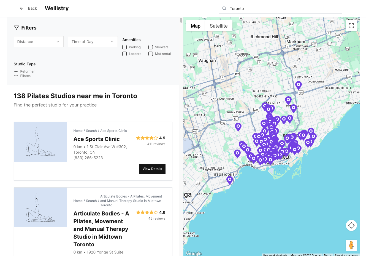Click the Vaughan label on map
366x256 pixels.
207,60
